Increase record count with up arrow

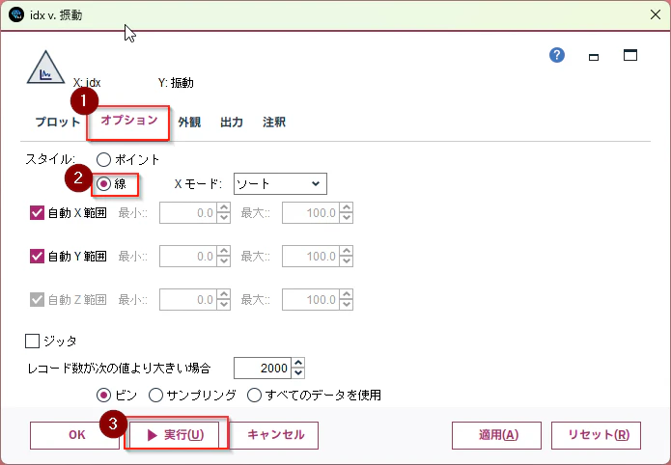pos(298,363)
